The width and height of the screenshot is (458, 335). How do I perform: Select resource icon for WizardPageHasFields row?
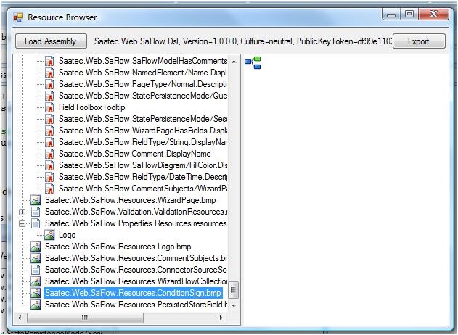click(x=49, y=131)
